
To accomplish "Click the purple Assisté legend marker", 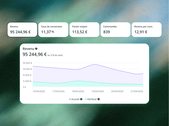I will click(70, 99).
